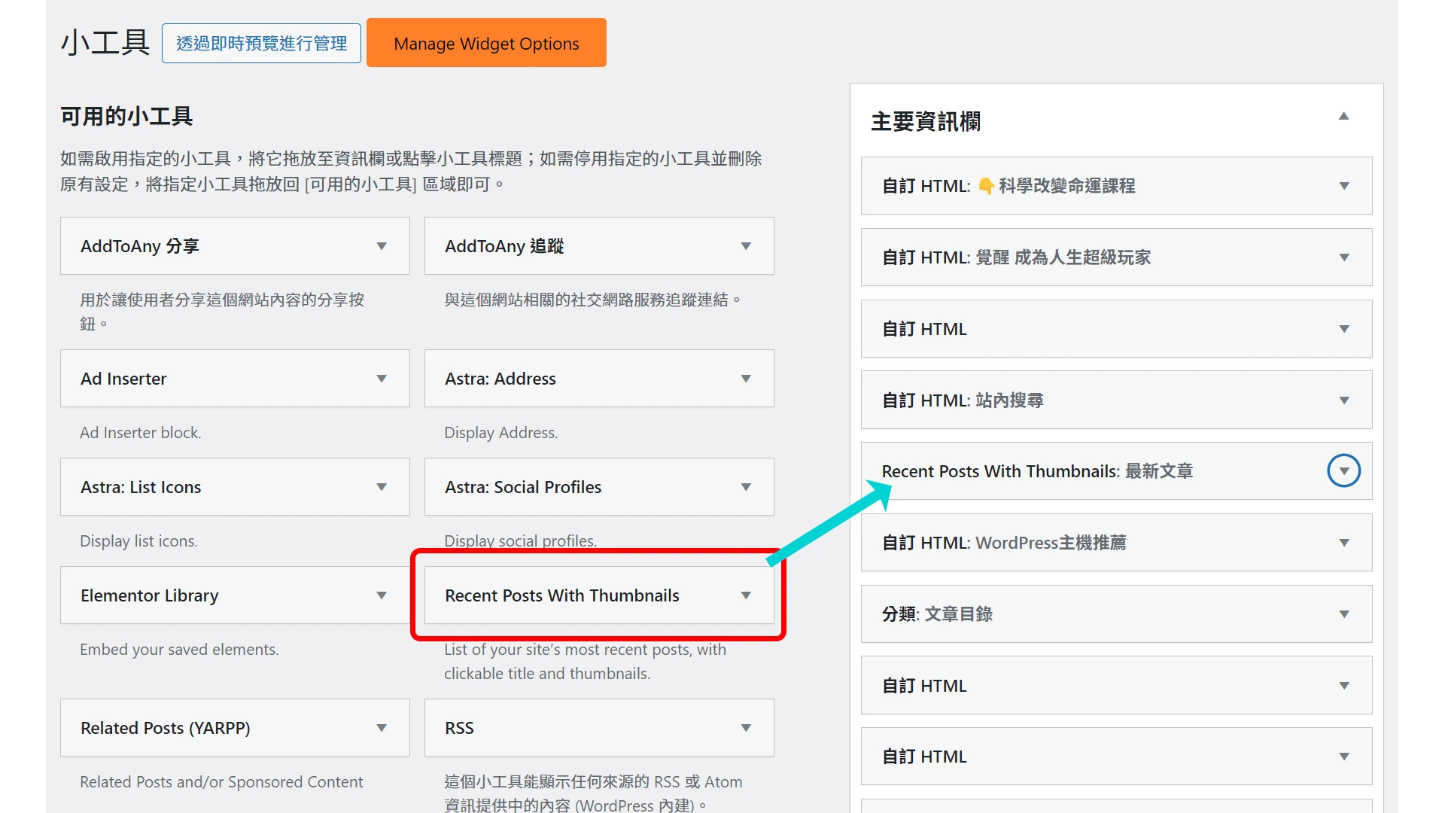This screenshot has height=813, width=1445.
Task: Toggle circled arrow on 最新文章 widget
Action: 1344,471
